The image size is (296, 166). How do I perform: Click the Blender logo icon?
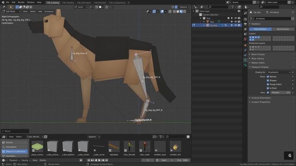point(3,2)
